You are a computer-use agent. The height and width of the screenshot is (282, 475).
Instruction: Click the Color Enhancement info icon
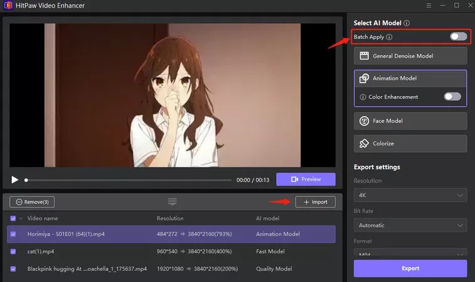363,97
